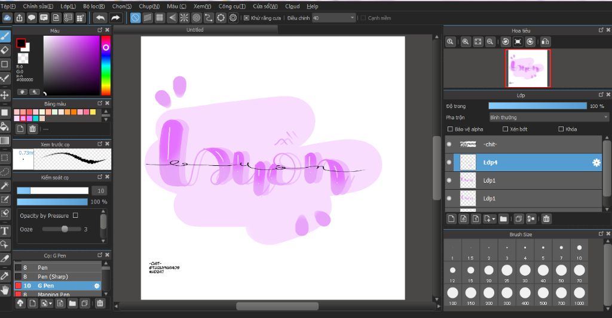Viewport: 612px width, 318px height.
Task: Turn snap off with the crossed-circle icon
Action: [x=136, y=18]
